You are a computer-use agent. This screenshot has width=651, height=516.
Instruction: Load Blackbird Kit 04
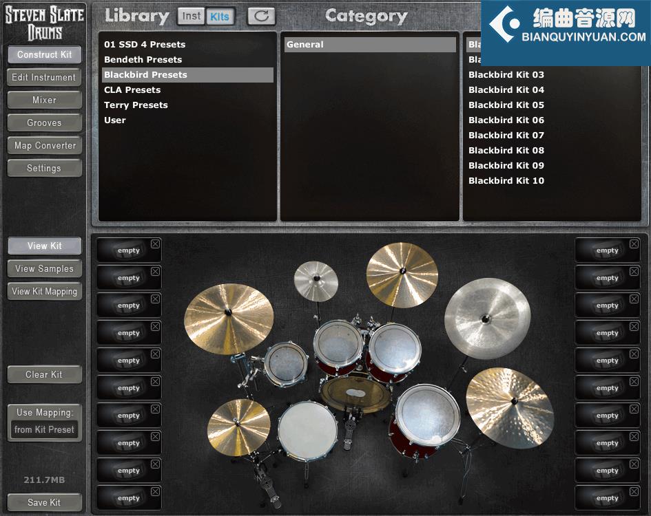tap(552, 90)
